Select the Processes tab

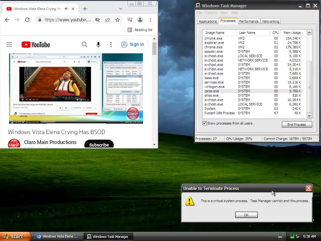pos(228,21)
